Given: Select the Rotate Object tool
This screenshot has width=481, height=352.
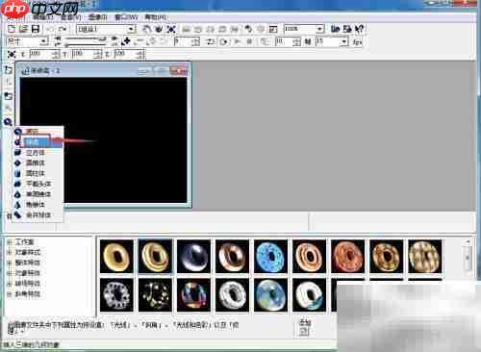Looking at the screenshot, I should pyautogui.click(x=159, y=29).
